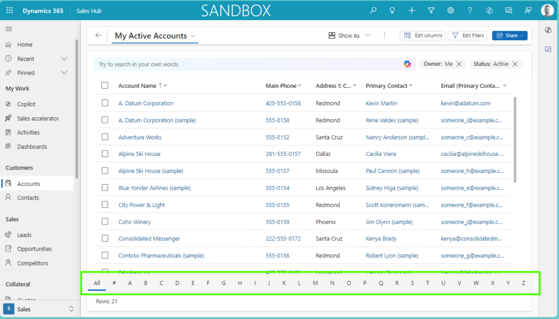The image size is (559, 319).
Task: Click the Edit columns button
Action: click(x=423, y=35)
